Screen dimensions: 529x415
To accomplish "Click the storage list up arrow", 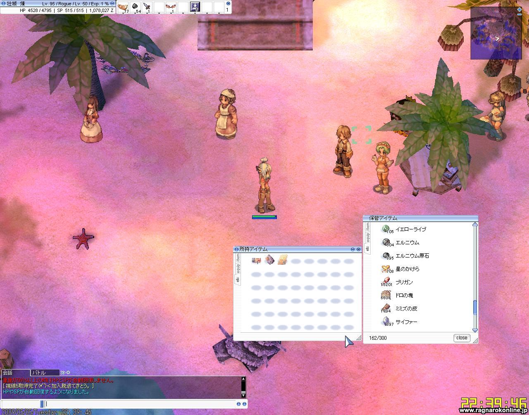I will (x=475, y=224).
